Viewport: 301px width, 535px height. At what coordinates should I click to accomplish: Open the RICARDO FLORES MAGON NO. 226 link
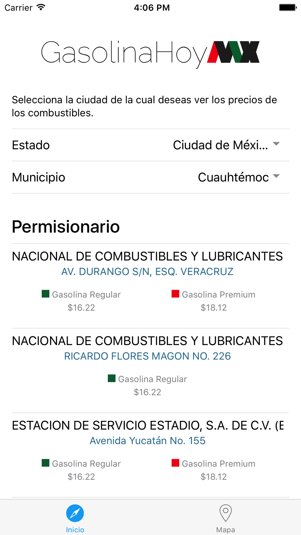pyautogui.click(x=147, y=356)
